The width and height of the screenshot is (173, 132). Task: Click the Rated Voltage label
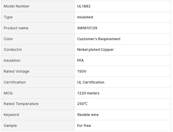[x=16, y=71]
